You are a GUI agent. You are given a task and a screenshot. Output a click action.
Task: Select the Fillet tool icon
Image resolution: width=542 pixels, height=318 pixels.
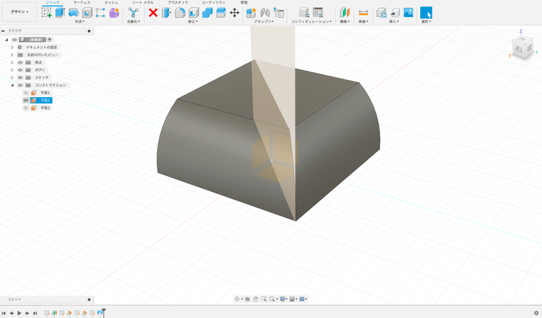pos(180,13)
